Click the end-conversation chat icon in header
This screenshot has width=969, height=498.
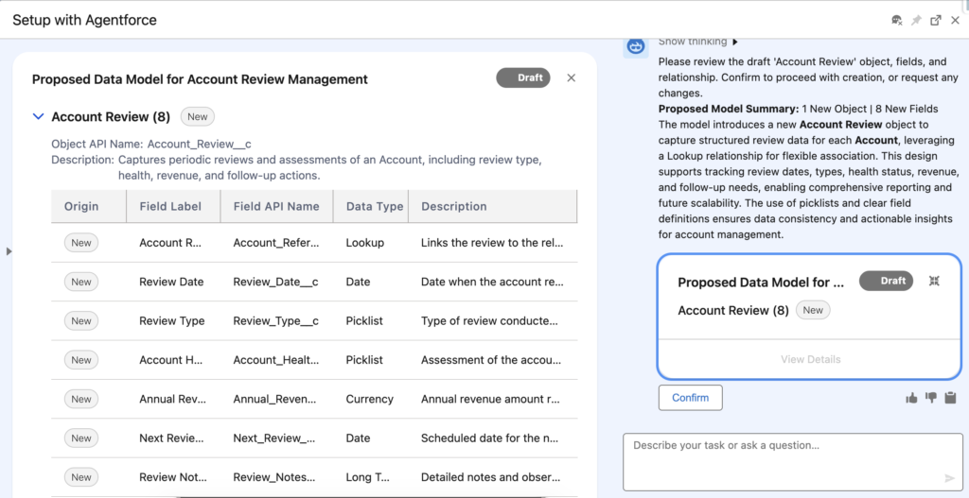(x=897, y=21)
